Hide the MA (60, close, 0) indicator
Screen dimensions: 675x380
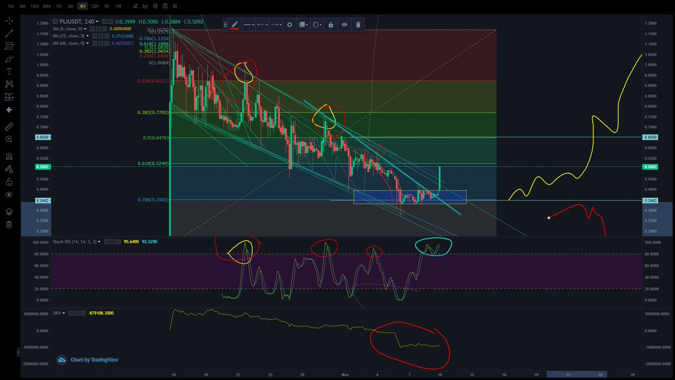point(94,43)
